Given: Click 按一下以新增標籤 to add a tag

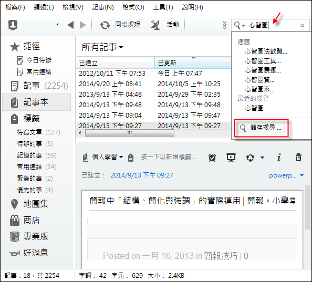Looking at the screenshot, I should click(x=168, y=157).
